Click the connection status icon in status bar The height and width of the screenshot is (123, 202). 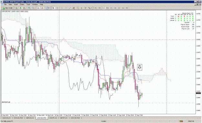(x=181, y=121)
